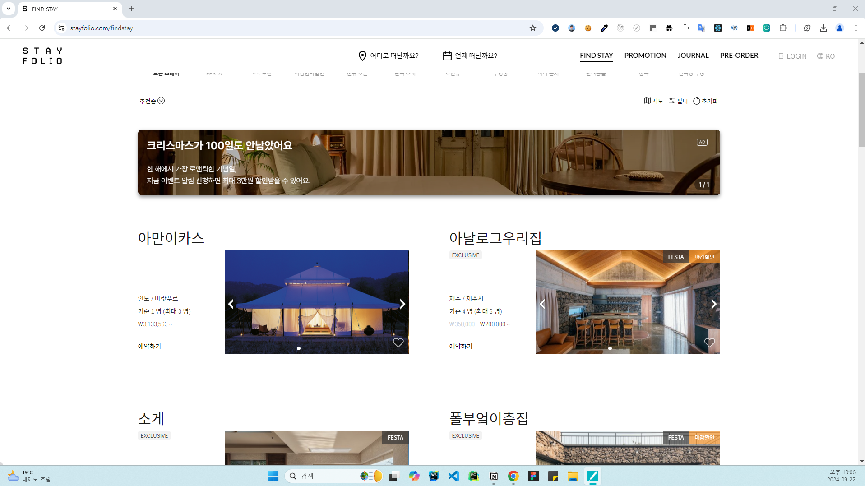Open Notion from the Windows taskbar

coord(493,476)
